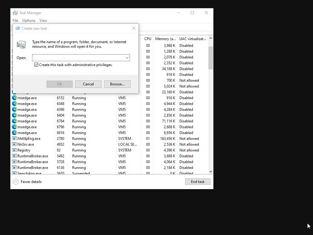The height and width of the screenshot is (235, 313).
Task: Click the Edge icon for msedge.exe PID 6152
Action: pyautogui.click(x=14, y=98)
